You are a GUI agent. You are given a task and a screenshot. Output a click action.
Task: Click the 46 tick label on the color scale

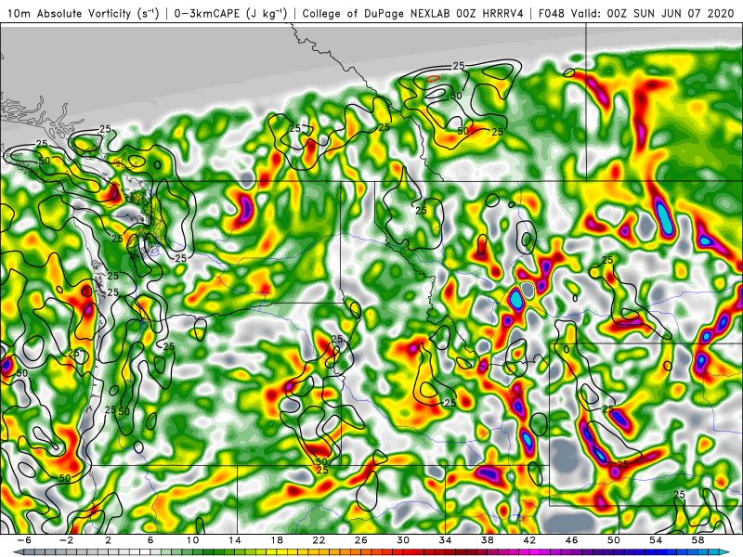coord(572,540)
